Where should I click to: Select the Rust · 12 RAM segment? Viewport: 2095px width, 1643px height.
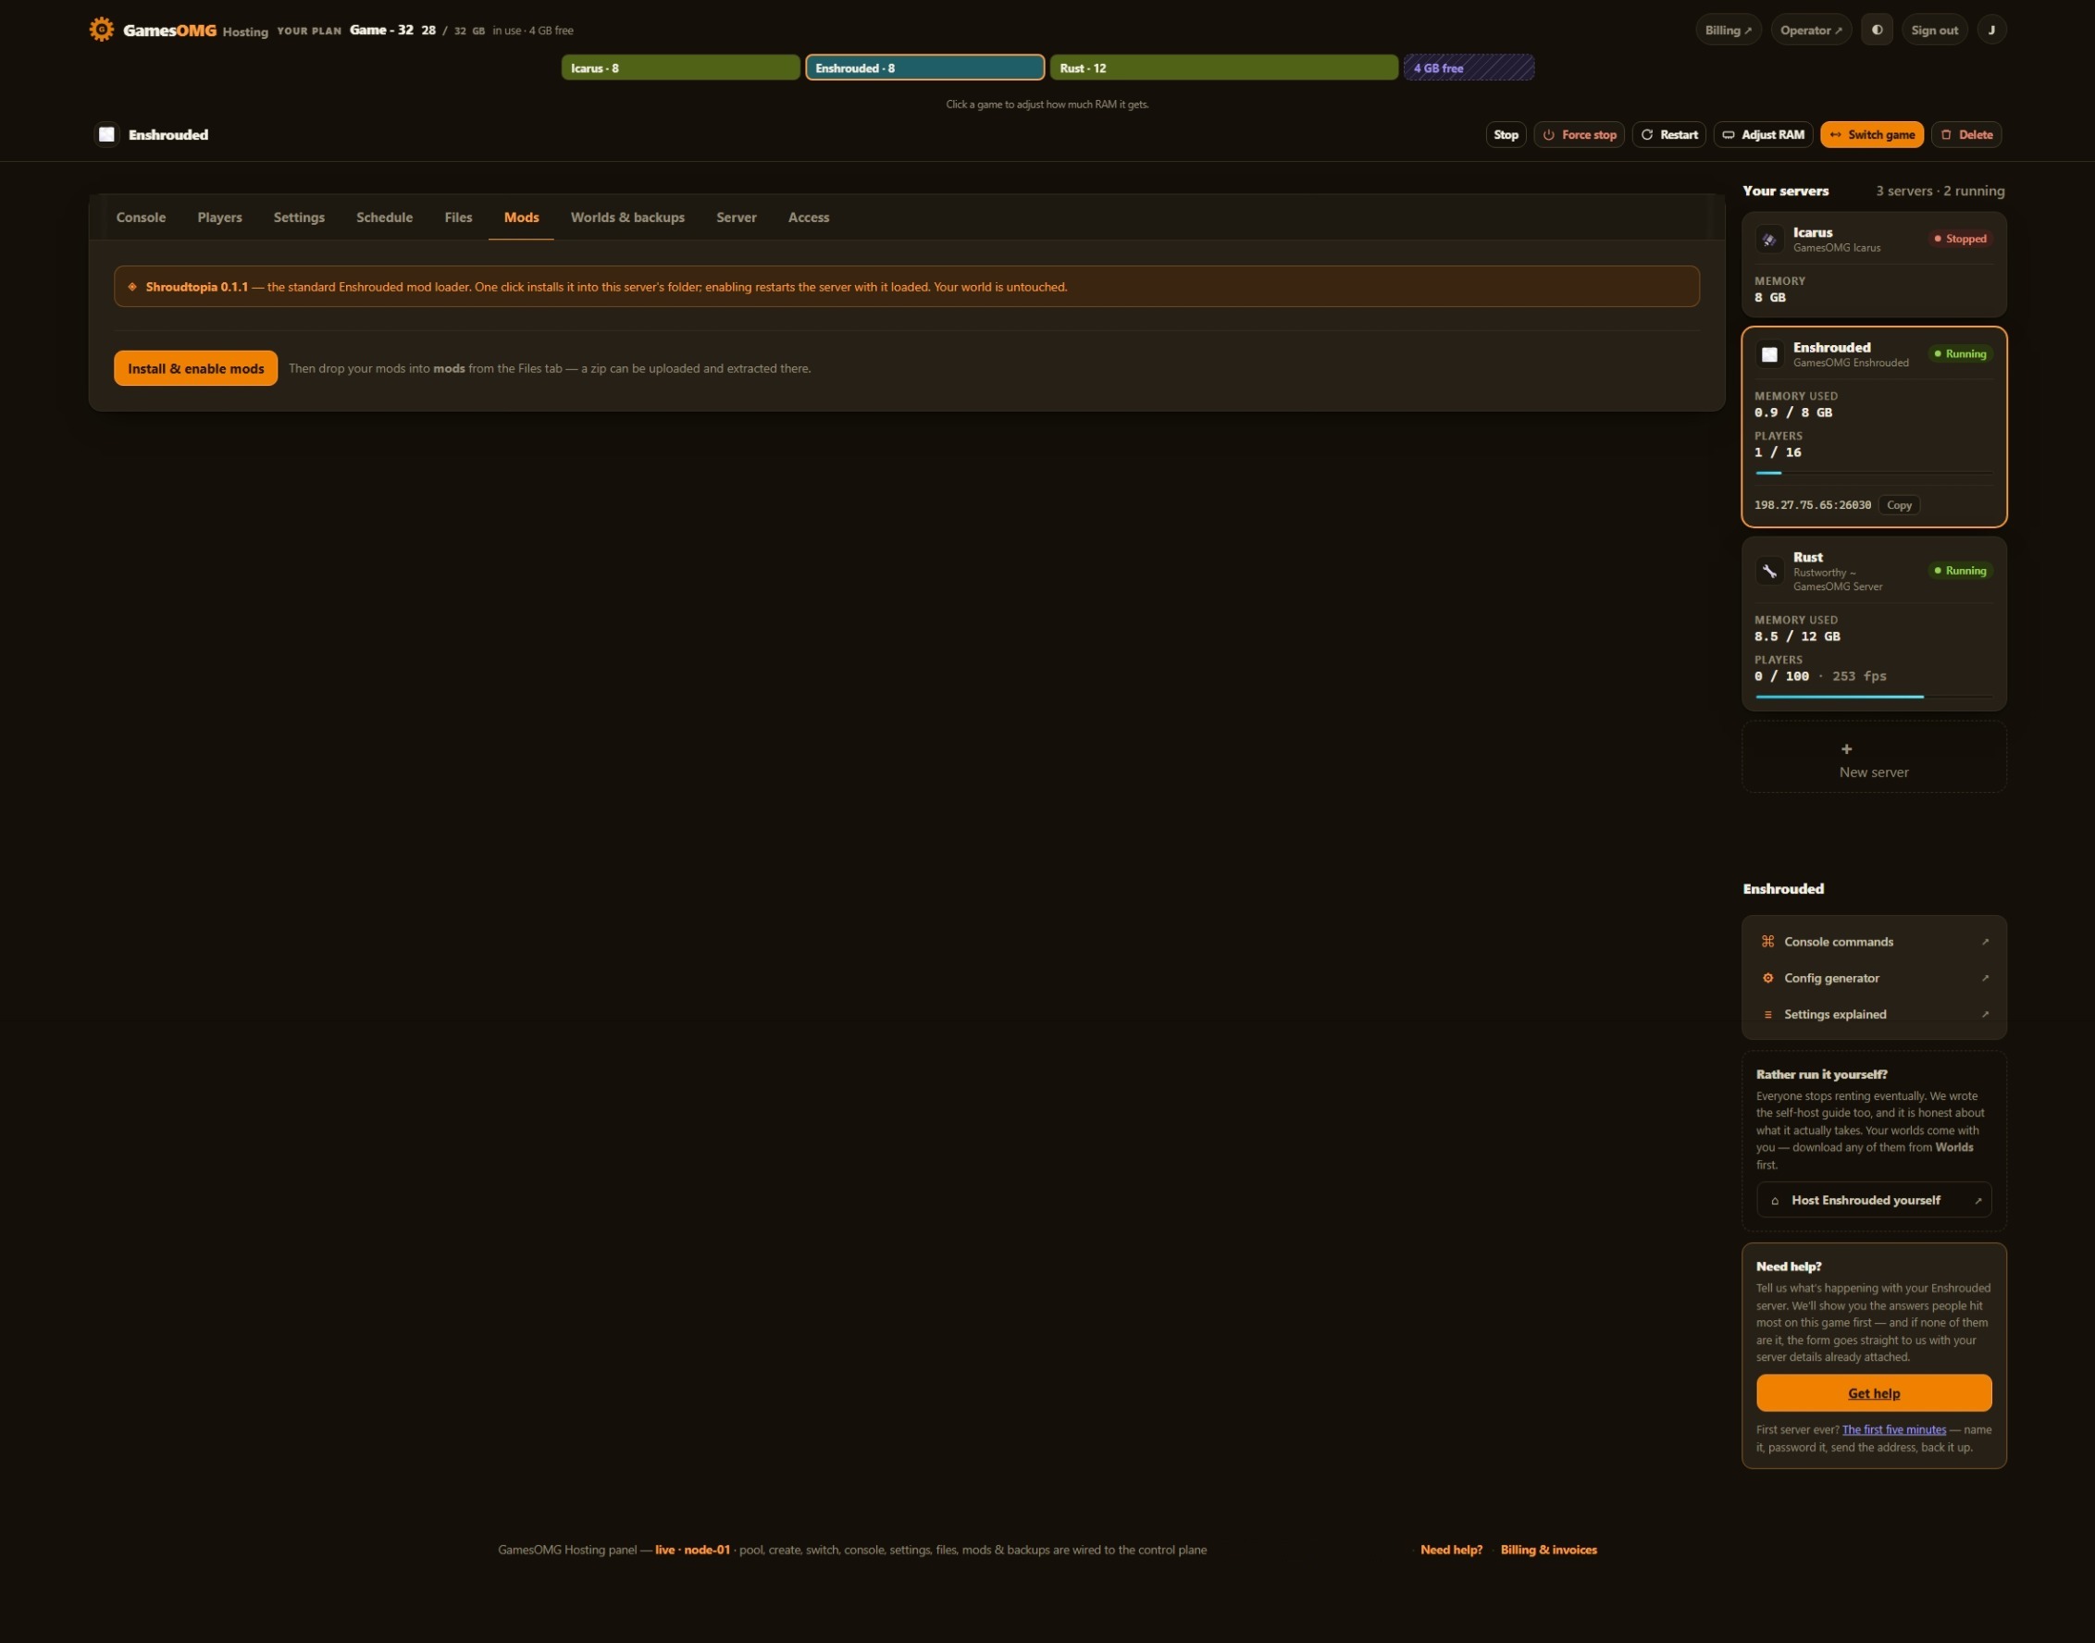[x=1224, y=68]
